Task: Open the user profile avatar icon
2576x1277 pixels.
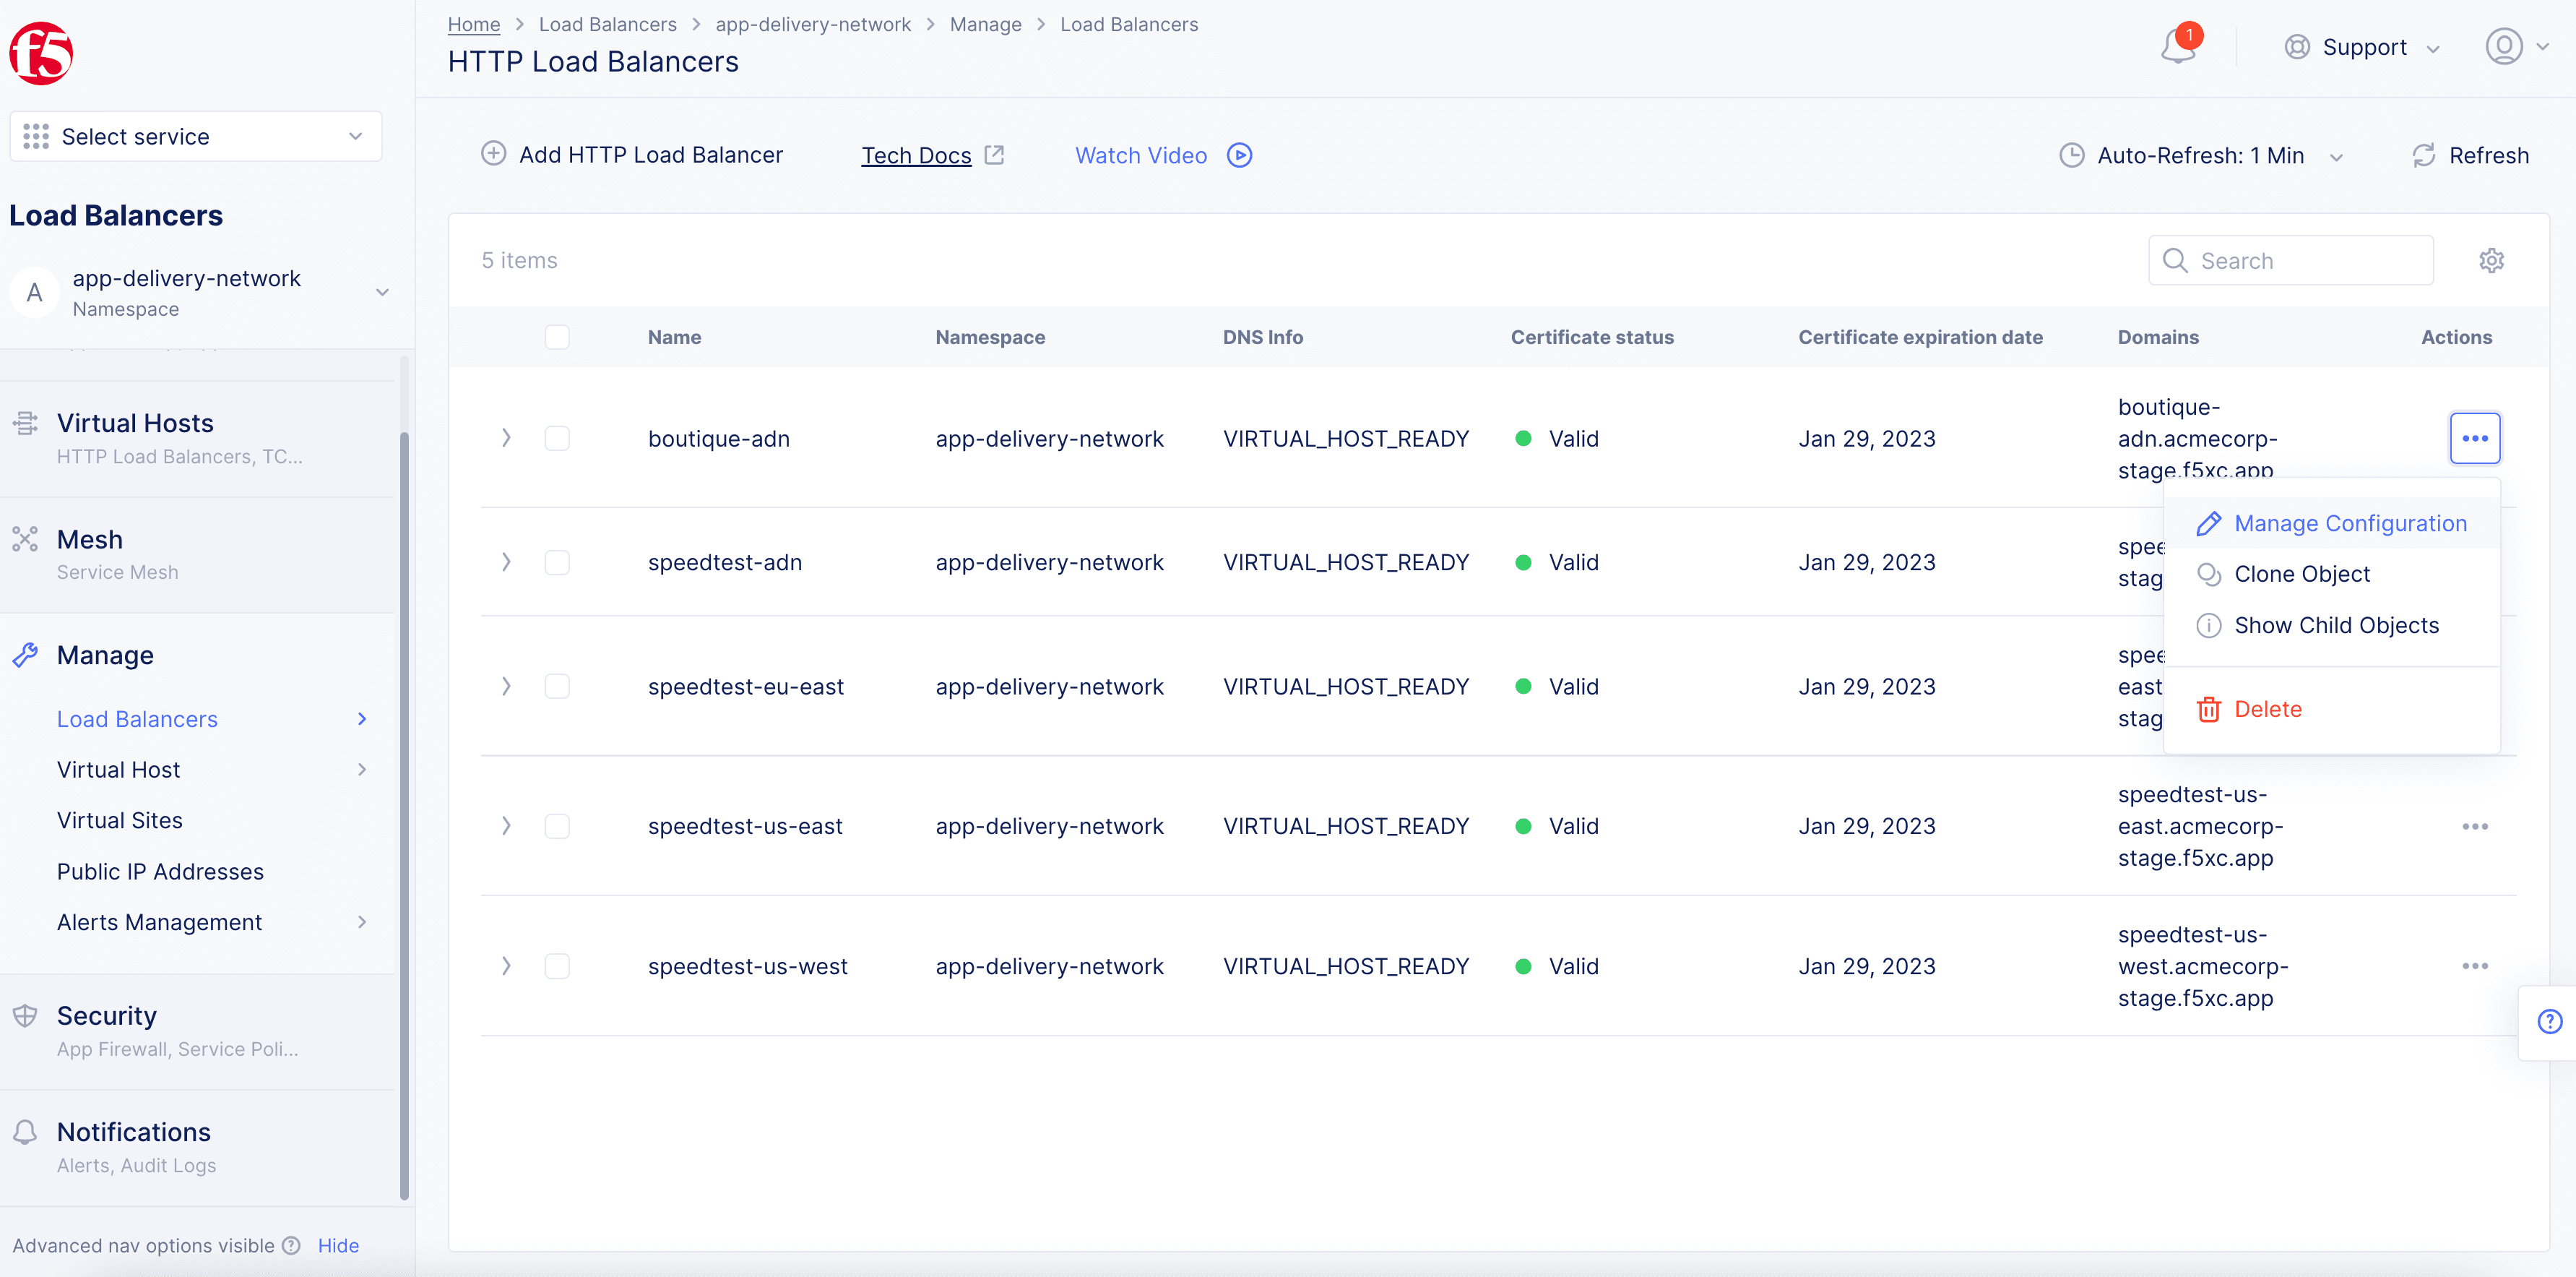Action: pyautogui.click(x=2504, y=46)
